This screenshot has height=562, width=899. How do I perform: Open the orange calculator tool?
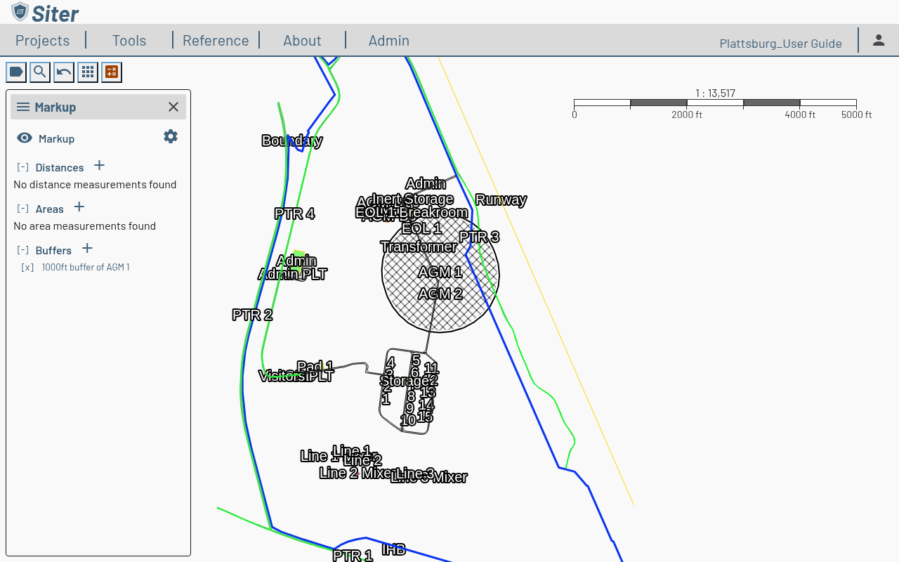pyautogui.click(x=112, y=72)
